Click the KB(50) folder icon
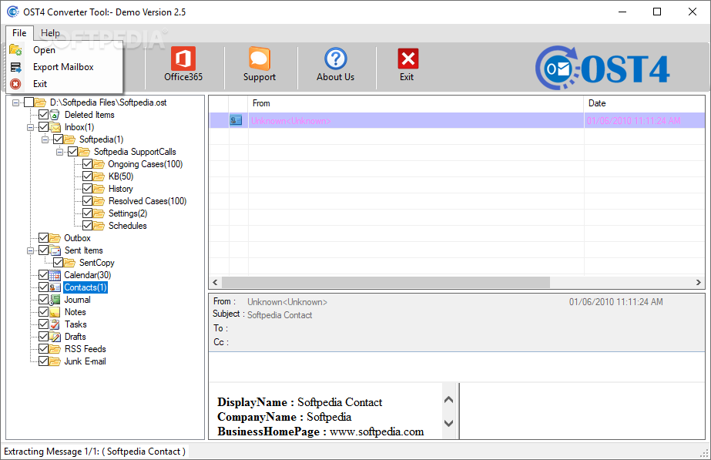711x460 pixels. coord(99,176)
